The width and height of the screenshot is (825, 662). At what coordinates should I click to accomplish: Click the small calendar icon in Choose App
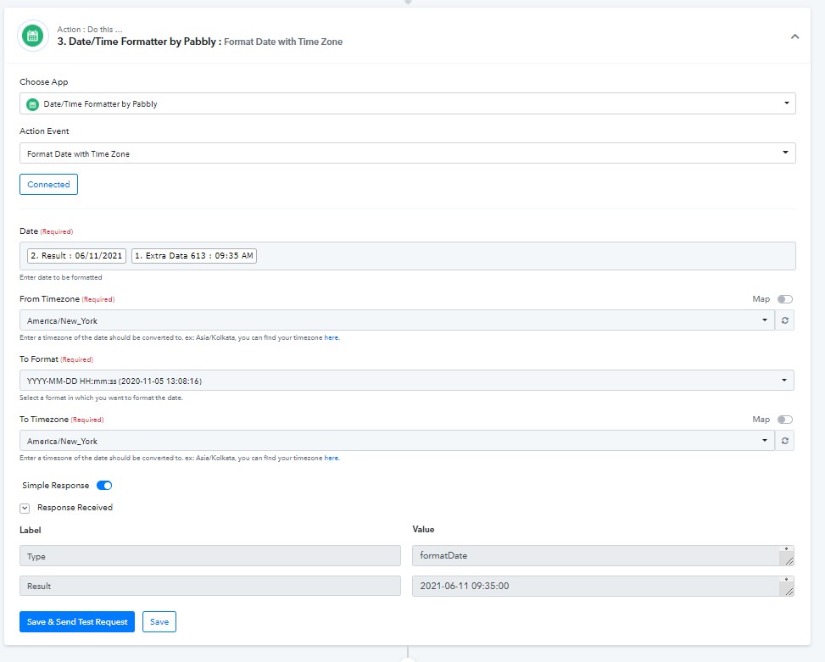pyautogui.click(x=32, y=104)
